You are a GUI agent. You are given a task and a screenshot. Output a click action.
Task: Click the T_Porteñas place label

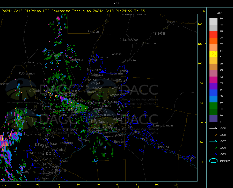click(x=113, y=95)
